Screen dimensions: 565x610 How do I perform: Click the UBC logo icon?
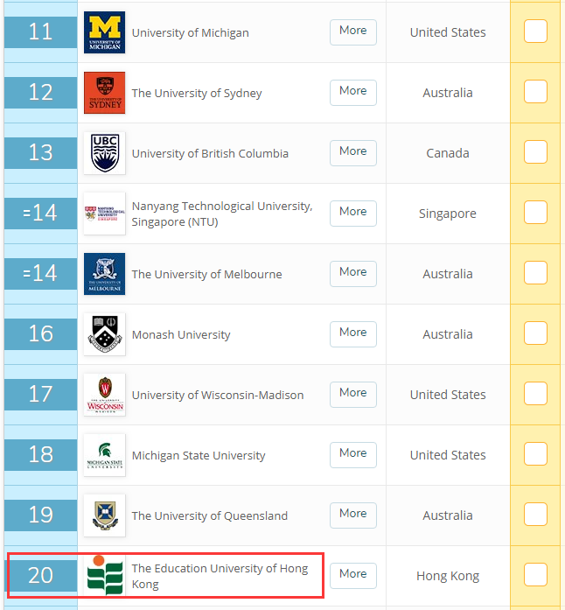click(104, 153)
